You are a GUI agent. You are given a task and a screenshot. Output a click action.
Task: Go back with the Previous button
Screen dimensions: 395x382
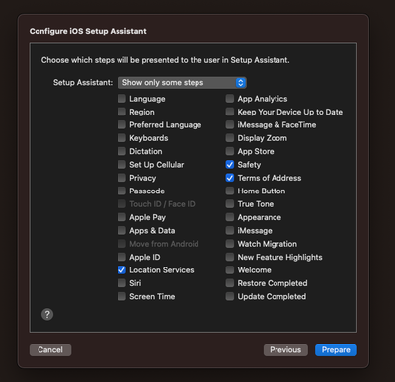[x=285, y=350]
